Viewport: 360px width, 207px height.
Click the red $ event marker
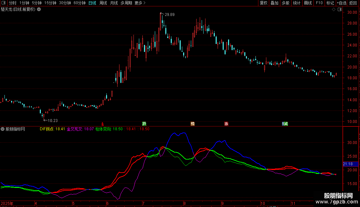tap(102, 124)
